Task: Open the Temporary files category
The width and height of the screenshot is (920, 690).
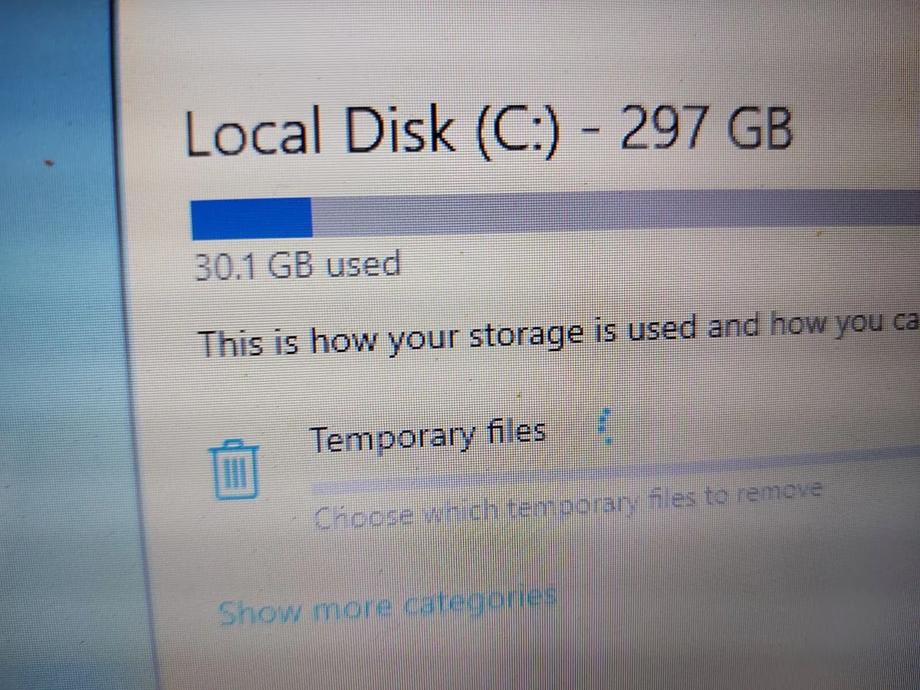Action: coord(427,435)
